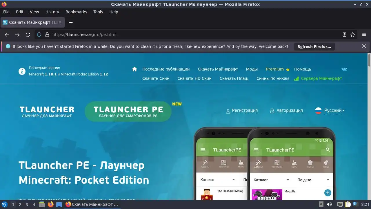Open Сервера Майнкрафт link
Viewport: 371px width, 209px height.
(318, 78)
